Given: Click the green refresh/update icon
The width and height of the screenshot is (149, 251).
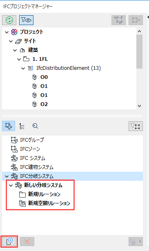Looking at the screenshot, I should click(x=9, y=20).
